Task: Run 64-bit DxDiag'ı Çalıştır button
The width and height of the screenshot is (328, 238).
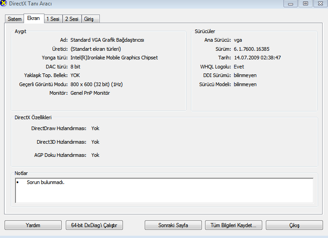Action: coord(94,225)
